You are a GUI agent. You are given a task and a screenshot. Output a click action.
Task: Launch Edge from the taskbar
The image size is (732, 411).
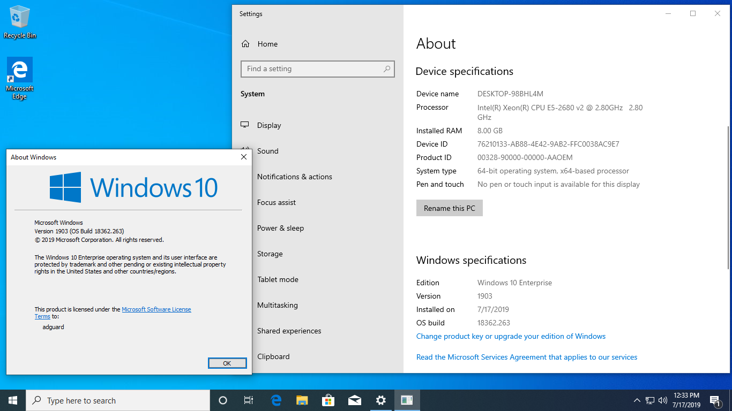(276, 400)
